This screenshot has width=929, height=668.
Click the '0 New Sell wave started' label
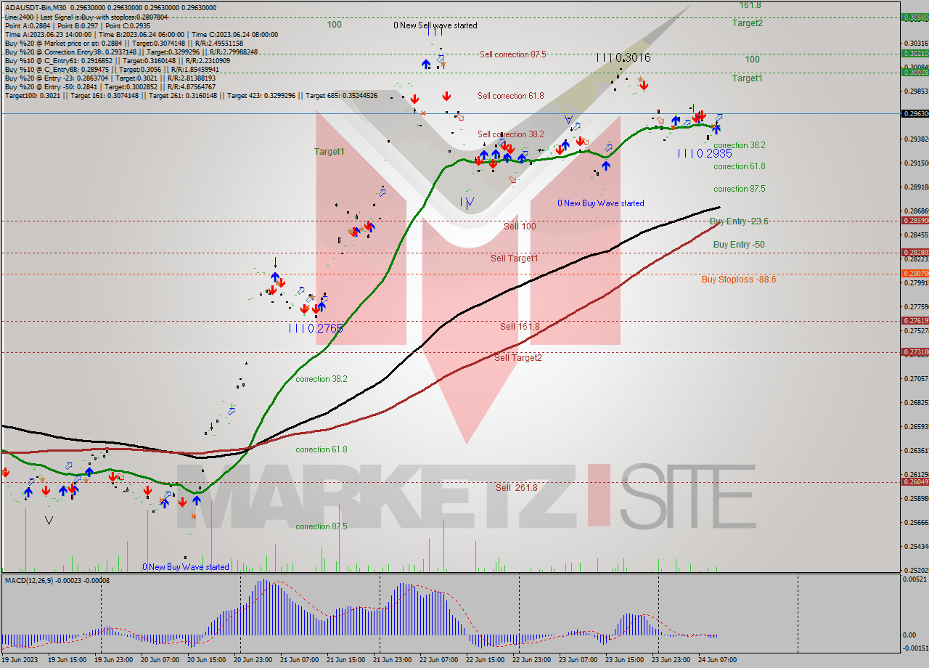[435, 25]
